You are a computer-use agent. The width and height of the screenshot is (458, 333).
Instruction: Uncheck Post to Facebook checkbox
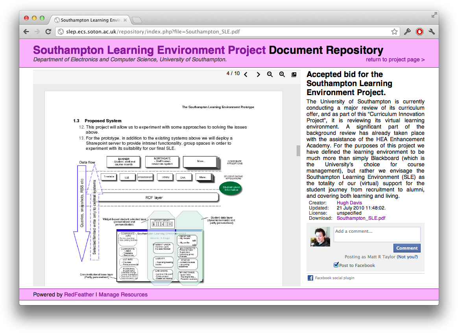(336, 265)
